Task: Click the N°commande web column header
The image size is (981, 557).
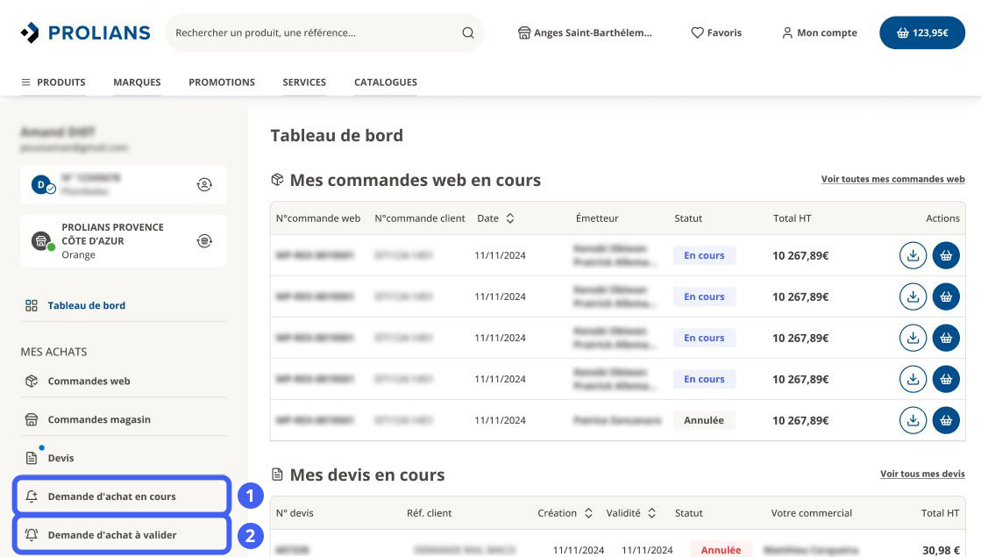Action: click(318, 218)
